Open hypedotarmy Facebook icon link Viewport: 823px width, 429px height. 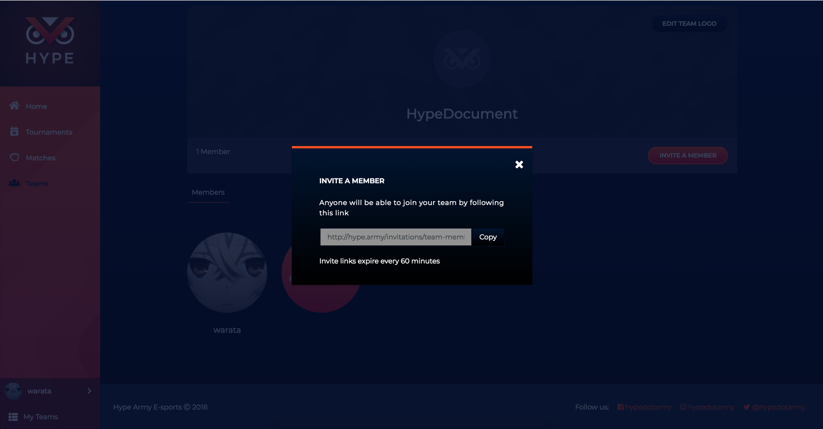click(620, 407)
